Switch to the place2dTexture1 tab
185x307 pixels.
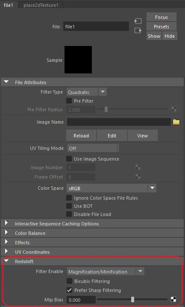(41, 5)
